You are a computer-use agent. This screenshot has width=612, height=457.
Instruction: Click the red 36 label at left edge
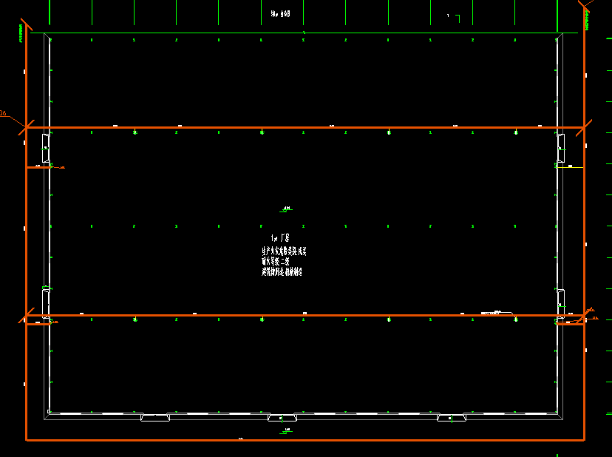(x=3, y=113)
